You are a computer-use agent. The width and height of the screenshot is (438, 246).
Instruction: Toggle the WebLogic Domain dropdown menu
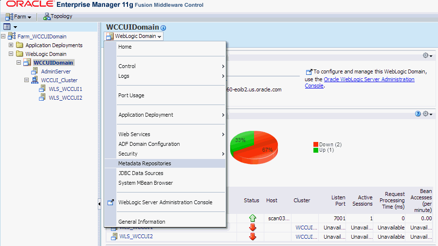click(x=134, y=36)
